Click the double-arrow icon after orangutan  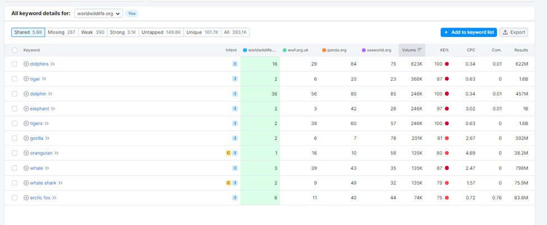57,153
